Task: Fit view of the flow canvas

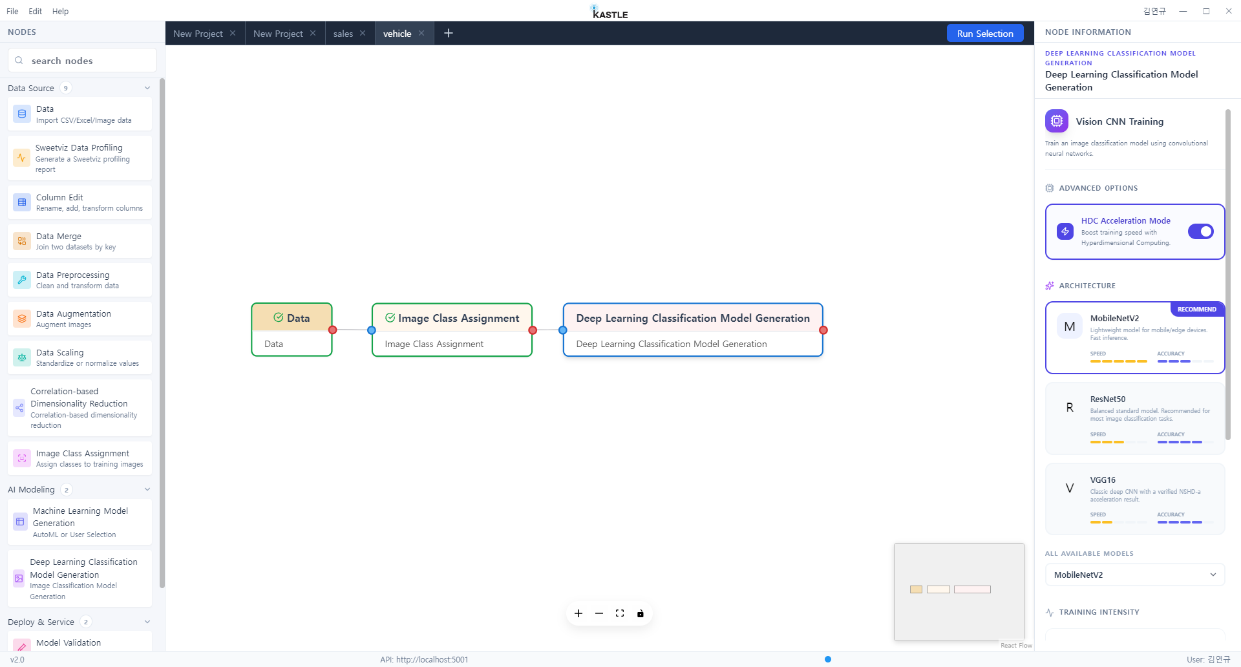Action: click(620, 613)
